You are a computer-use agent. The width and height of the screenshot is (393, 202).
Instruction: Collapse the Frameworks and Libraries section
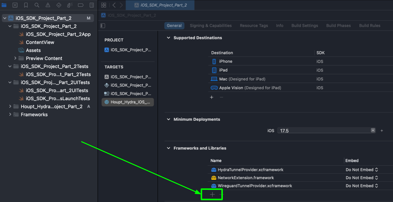point(168,148)
